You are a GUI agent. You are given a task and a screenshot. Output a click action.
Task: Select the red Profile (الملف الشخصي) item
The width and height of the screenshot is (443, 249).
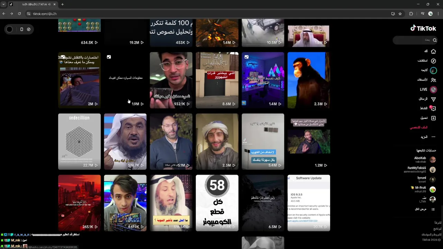[419, 127]
